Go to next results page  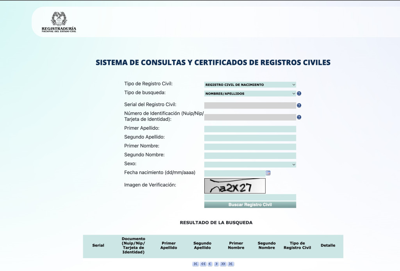coord(216,264)
